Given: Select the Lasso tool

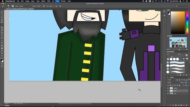Looking at the screenshot, I should pos(2,17).
